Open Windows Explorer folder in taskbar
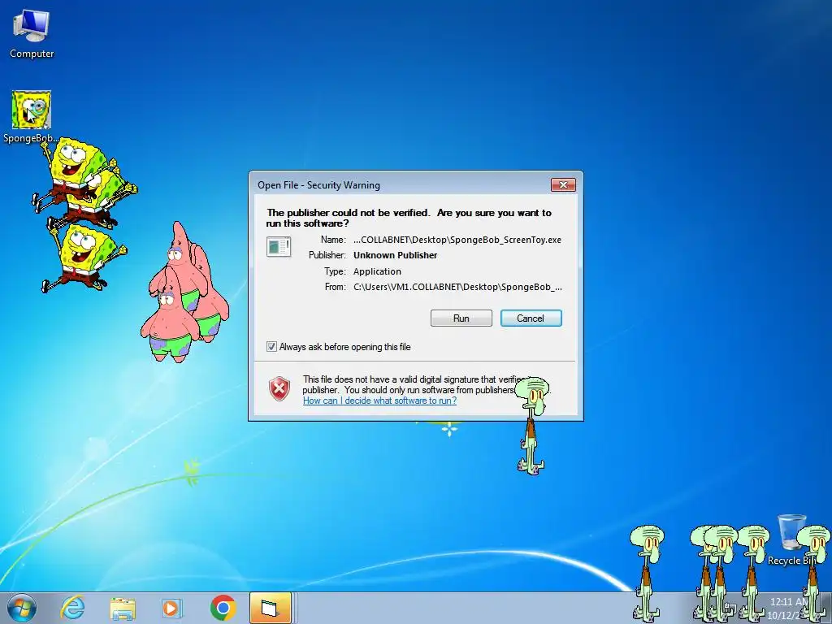This screenshot has height=624, width=832. 123,608
